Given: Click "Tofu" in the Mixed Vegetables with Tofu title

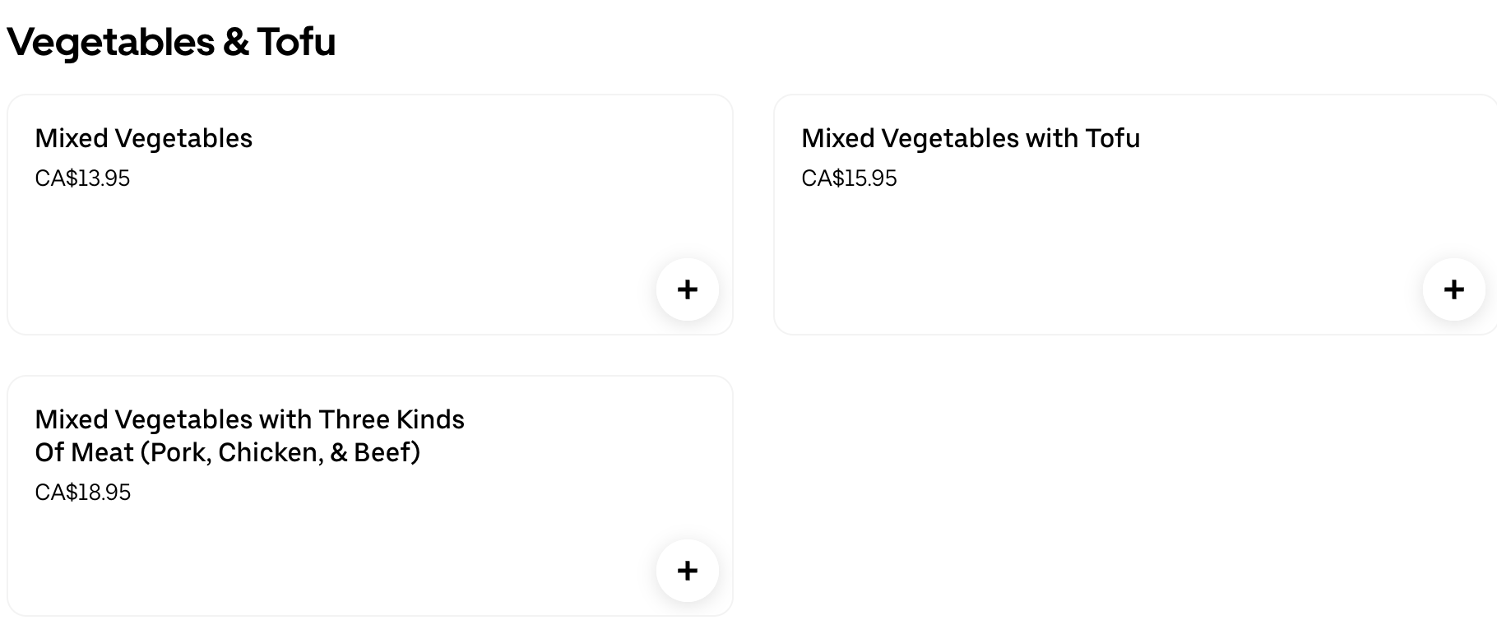Looking at the screenshot, I should [x=1112, y=138].
